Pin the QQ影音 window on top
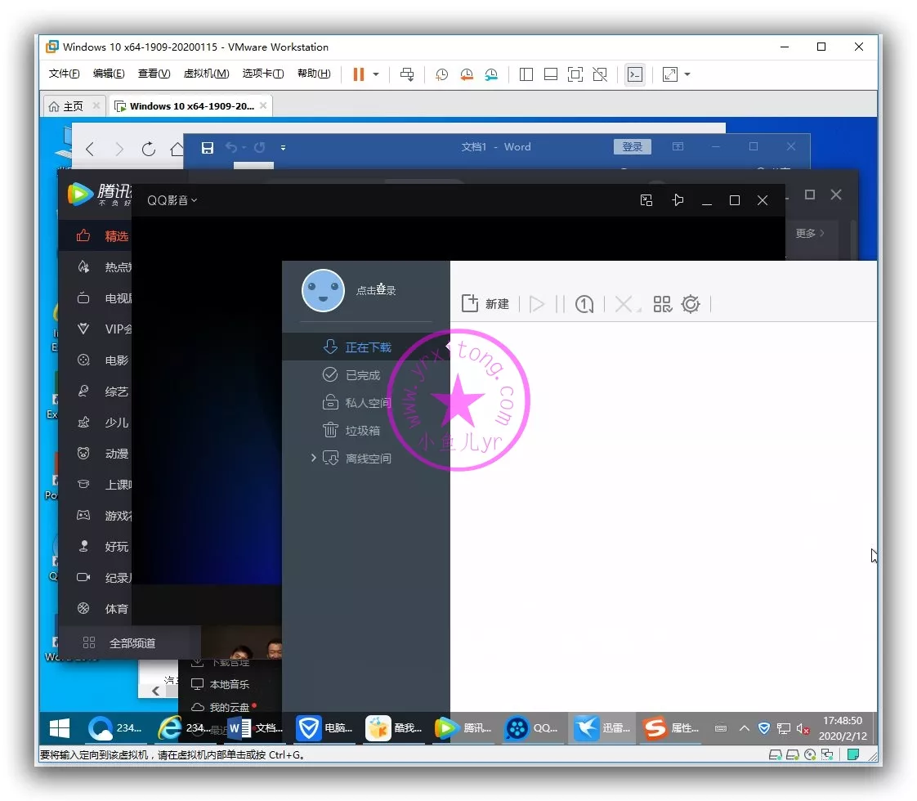 click(678, 200)
